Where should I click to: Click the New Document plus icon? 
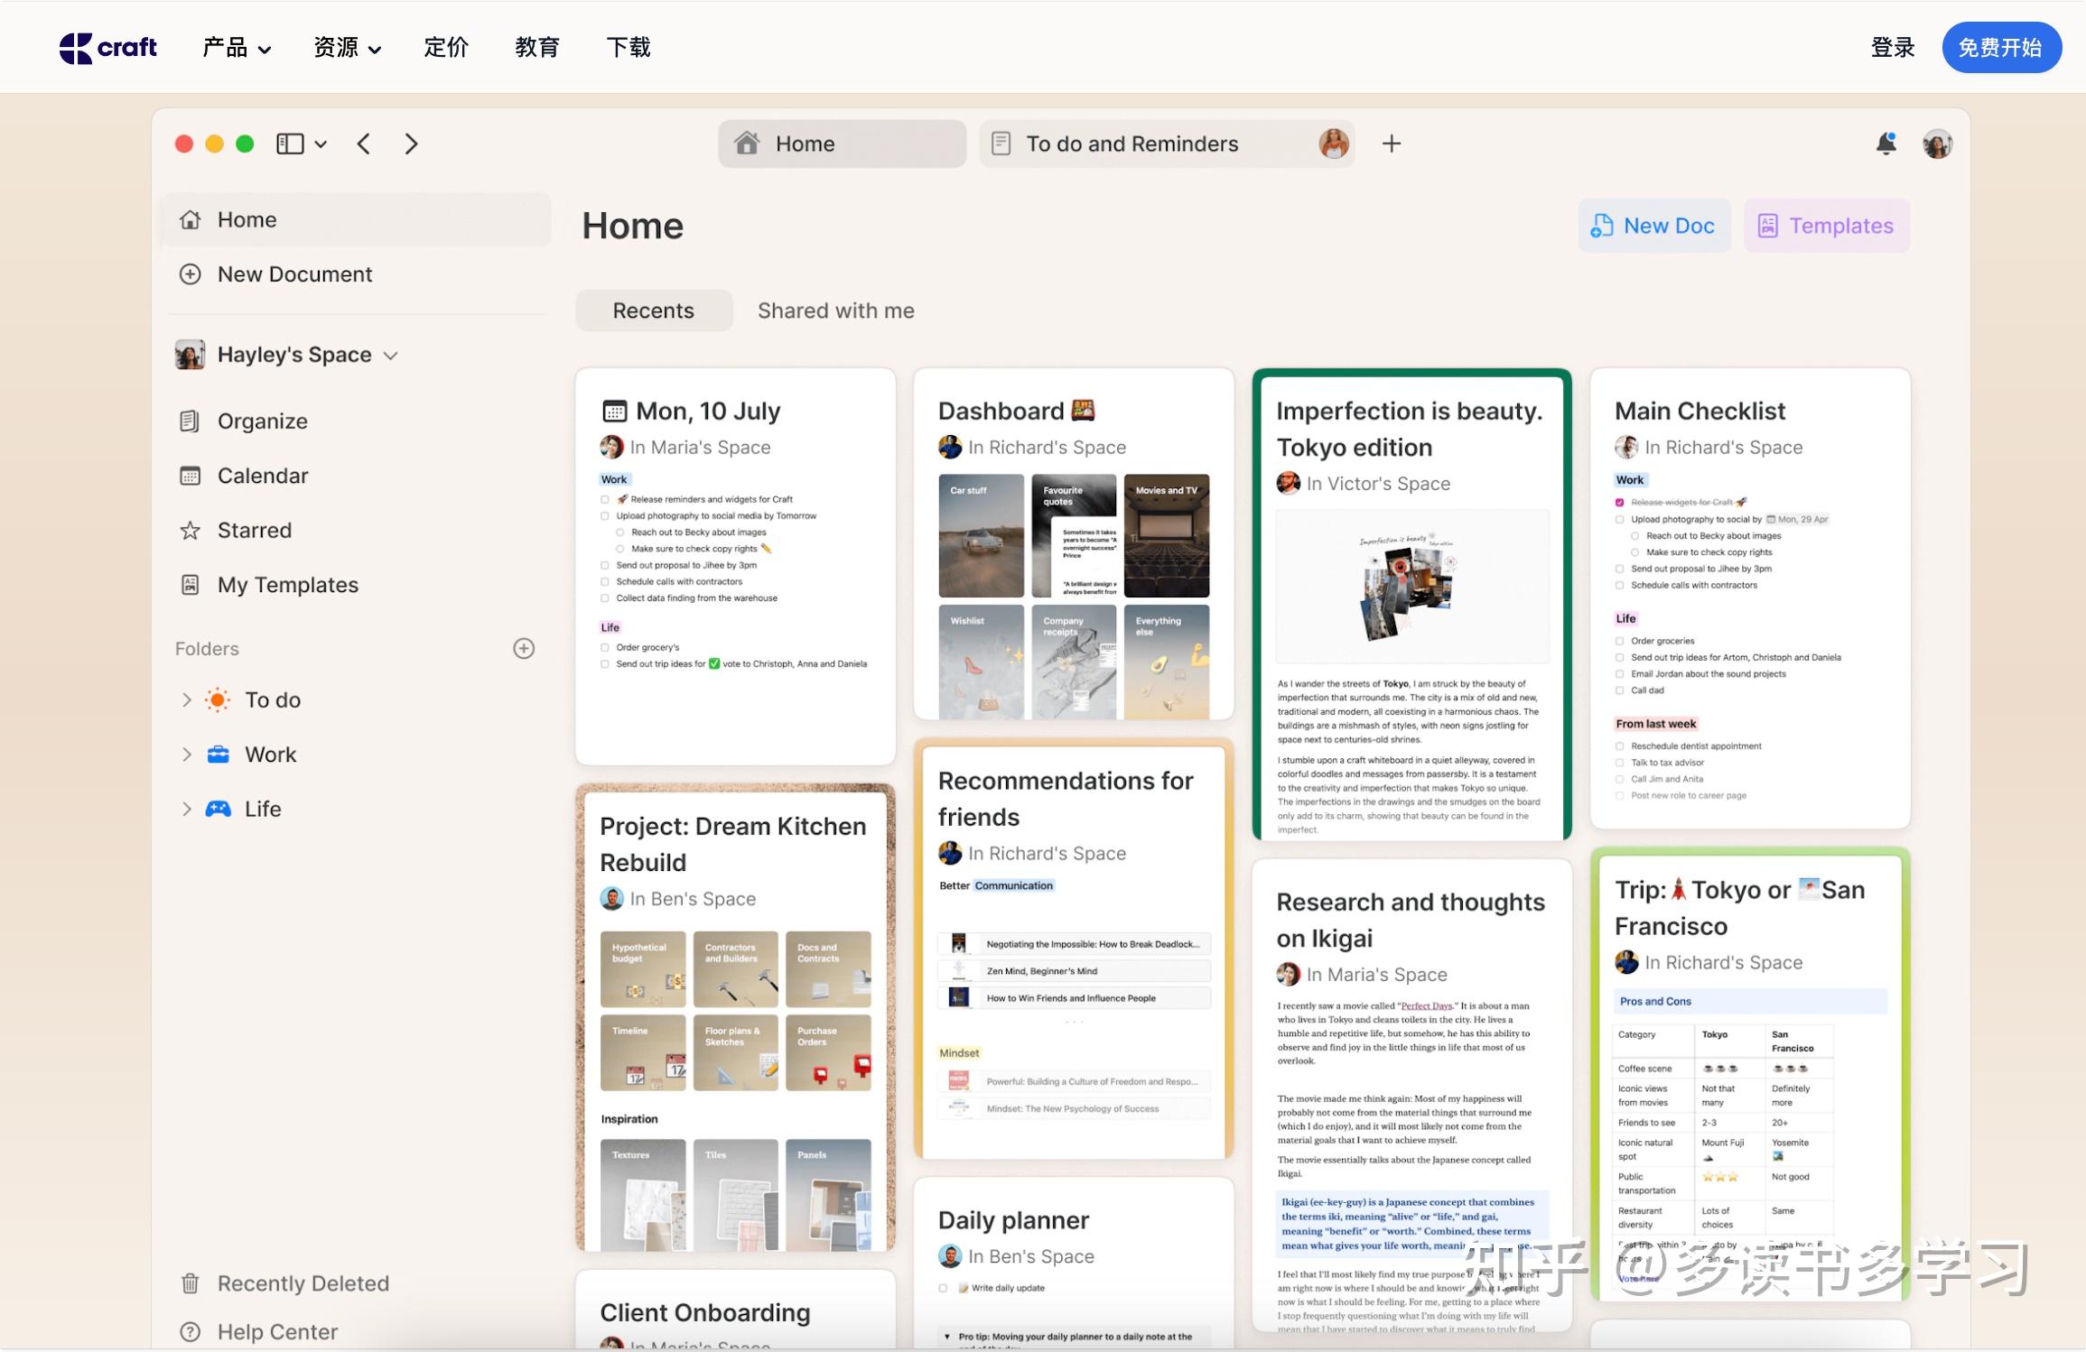(x=190, y=274)
